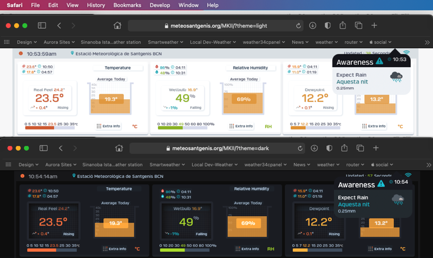Go back in the light theme window
This screenshot has height=258, width=433.
(x=59, y=25)
